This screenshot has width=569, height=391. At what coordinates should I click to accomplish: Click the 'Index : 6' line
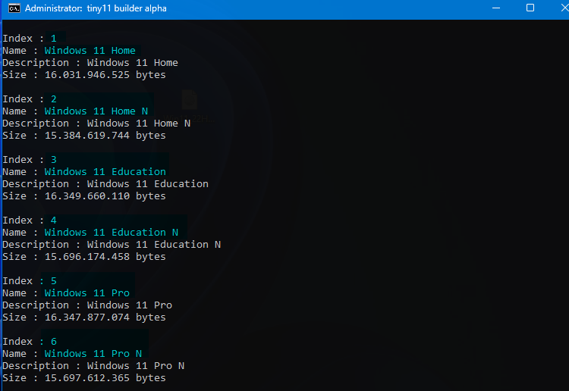[x=30, y=341]
